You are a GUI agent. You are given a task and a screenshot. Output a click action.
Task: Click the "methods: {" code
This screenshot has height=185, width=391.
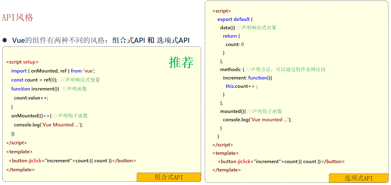click(x=232, y=70)
